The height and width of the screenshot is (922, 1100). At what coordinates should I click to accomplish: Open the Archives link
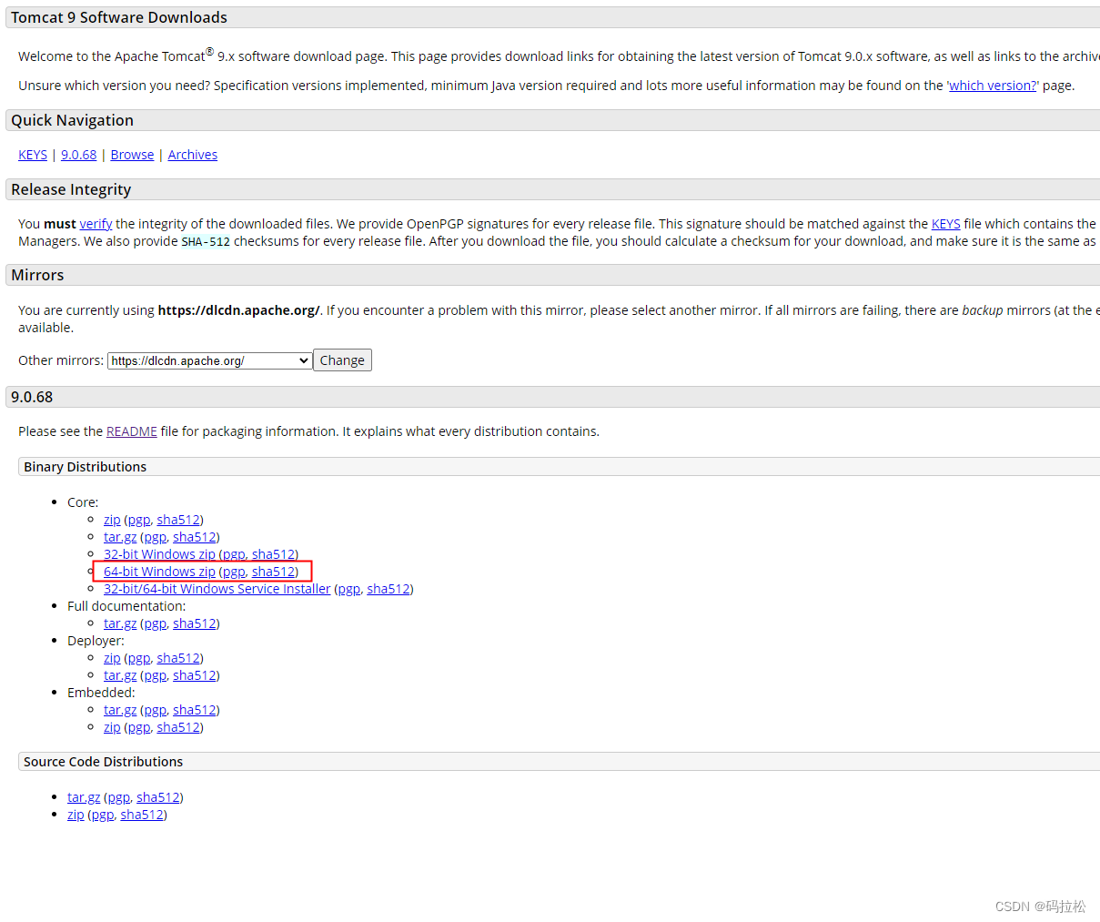[192, 155]
